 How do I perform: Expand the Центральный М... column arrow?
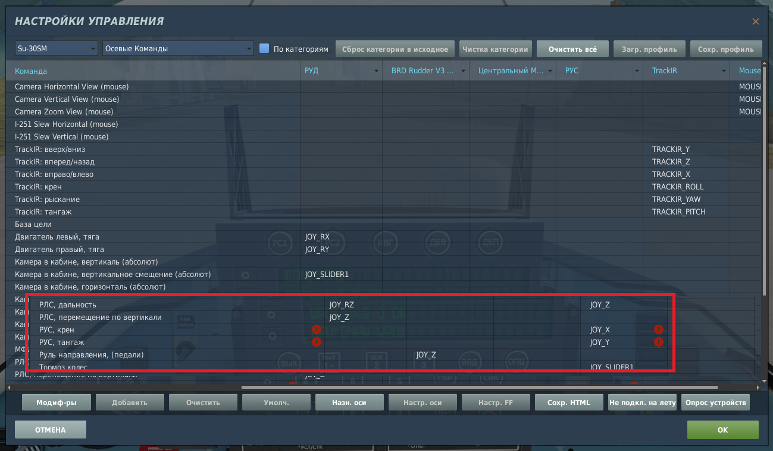point(550,71)
